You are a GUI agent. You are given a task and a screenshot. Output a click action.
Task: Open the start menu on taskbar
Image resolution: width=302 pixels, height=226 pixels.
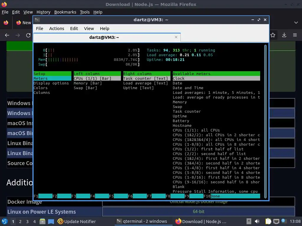tap(5, 221)
